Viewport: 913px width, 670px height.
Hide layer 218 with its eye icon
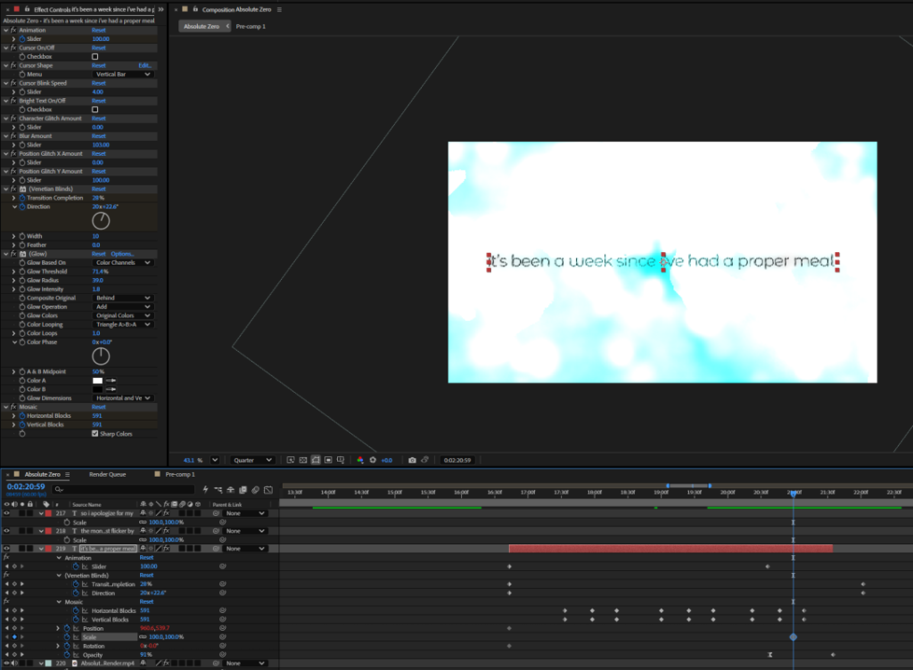pyautogui.click(x=7, y=531)
